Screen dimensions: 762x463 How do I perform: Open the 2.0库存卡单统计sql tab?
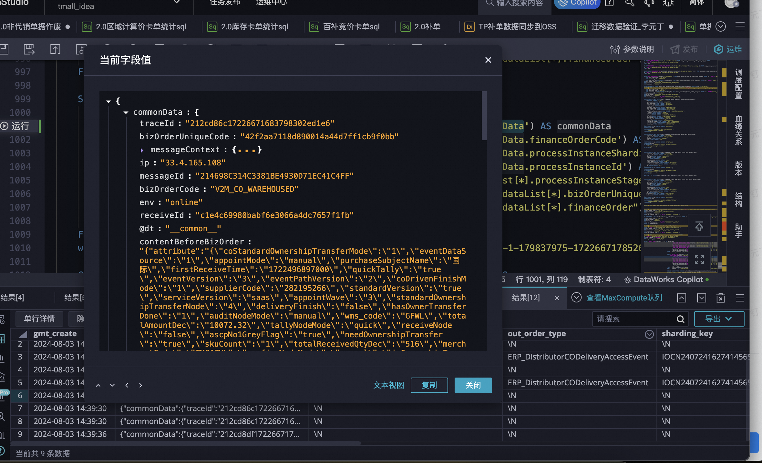[x=248, y=26]
